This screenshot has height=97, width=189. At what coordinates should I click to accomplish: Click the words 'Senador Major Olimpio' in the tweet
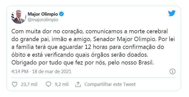124,39
